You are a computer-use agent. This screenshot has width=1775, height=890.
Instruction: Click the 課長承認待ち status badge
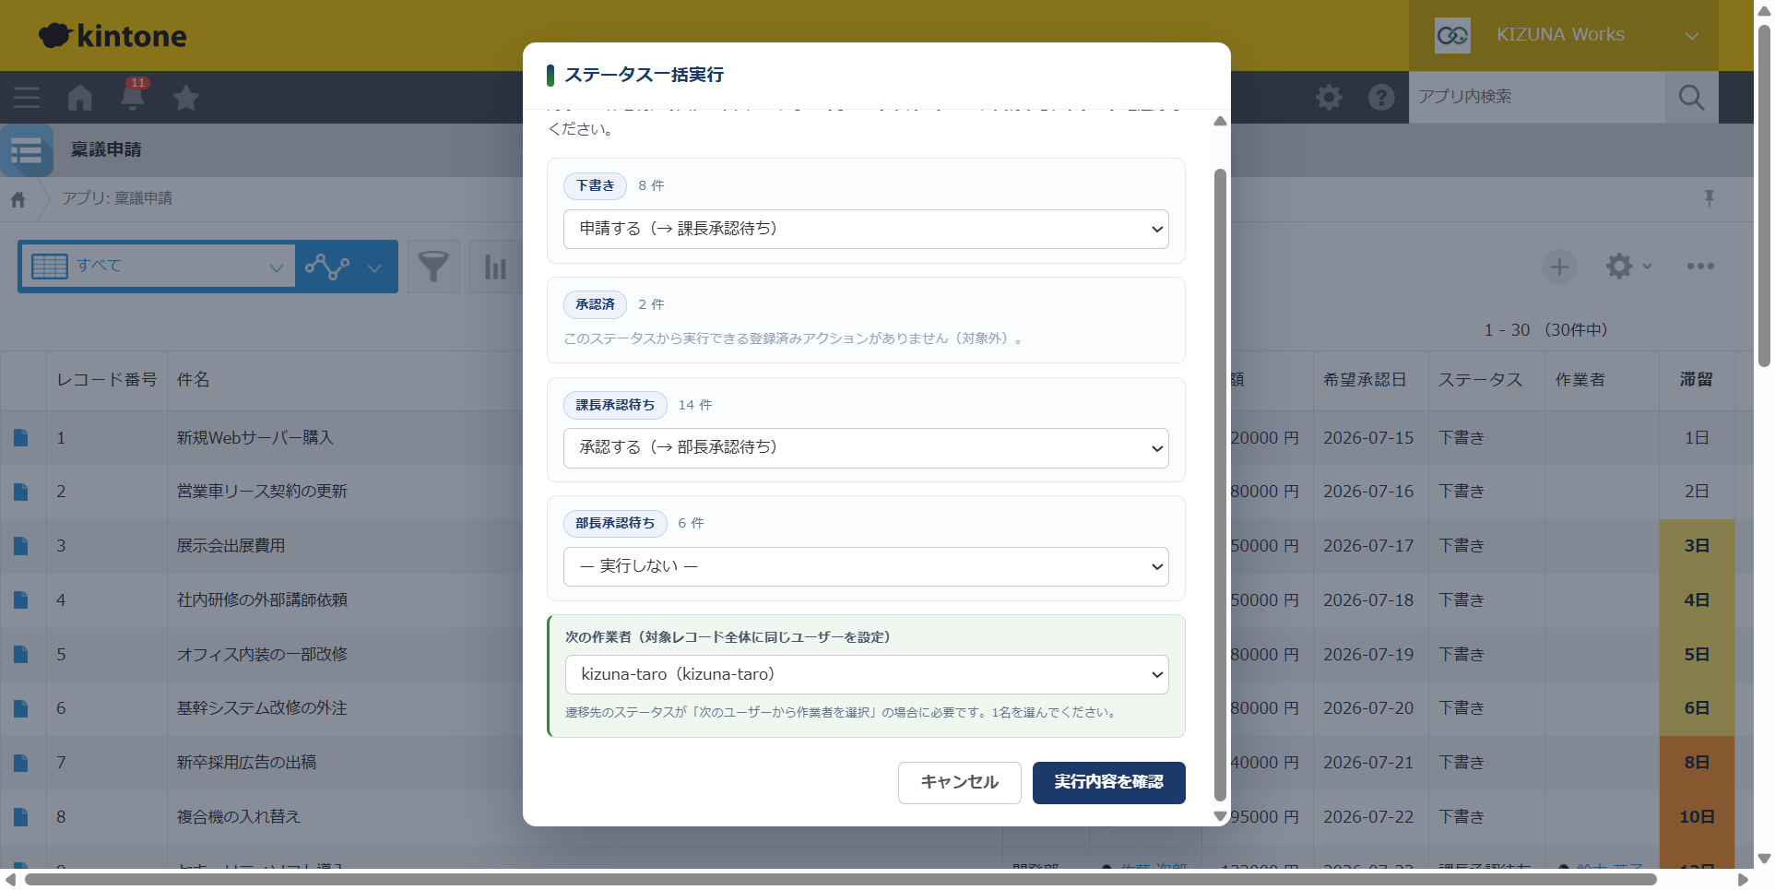point(615,406)
